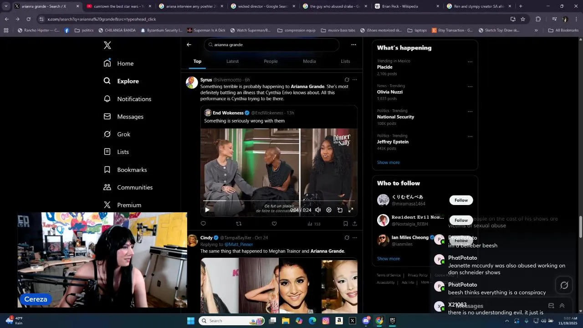Show more trending topics
The image size is (583, 328).
[388, 163]
